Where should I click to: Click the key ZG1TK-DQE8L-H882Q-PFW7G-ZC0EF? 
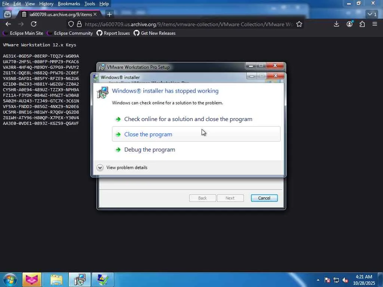(41, 73)
